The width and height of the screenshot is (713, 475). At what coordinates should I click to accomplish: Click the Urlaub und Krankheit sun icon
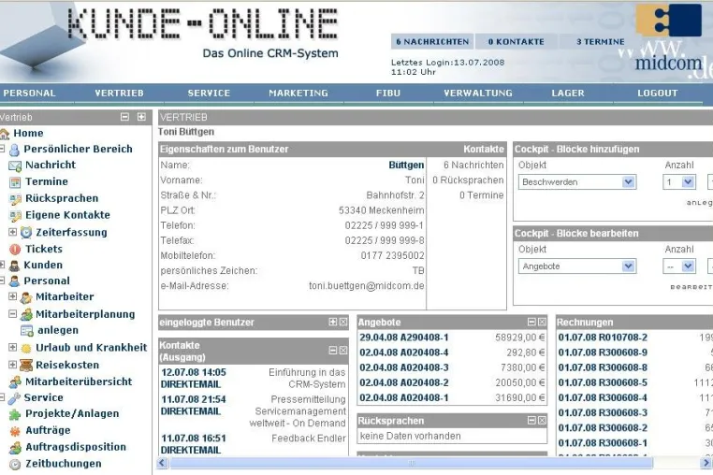[x=26, y=348]
